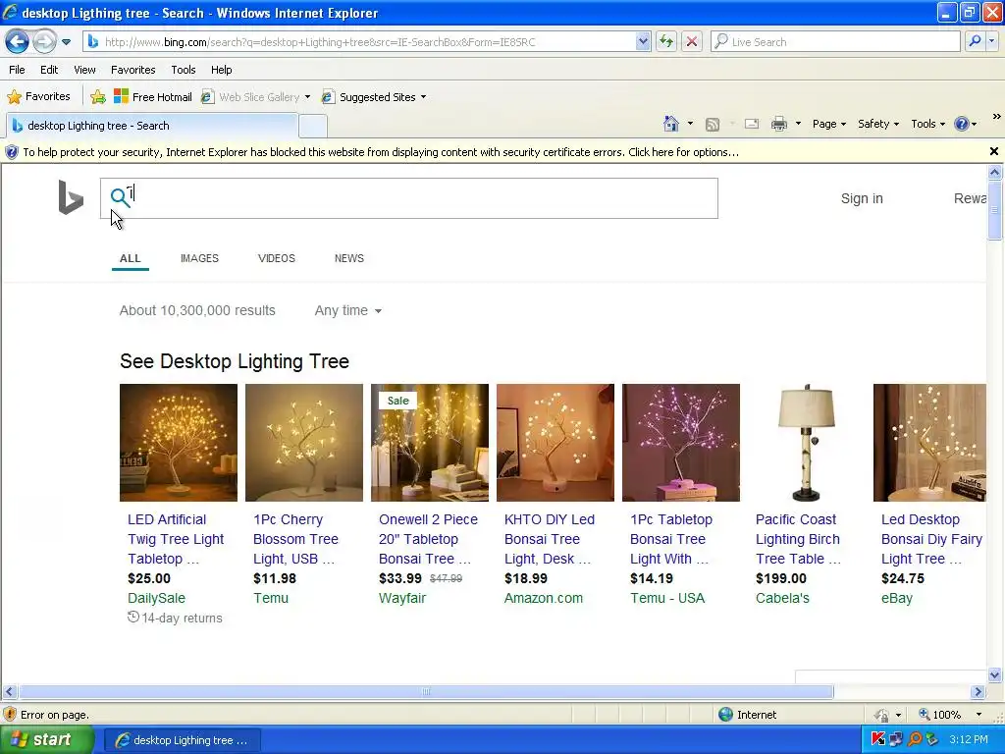Click the Sign in link
1005x754 pixels.
[862, 198]
